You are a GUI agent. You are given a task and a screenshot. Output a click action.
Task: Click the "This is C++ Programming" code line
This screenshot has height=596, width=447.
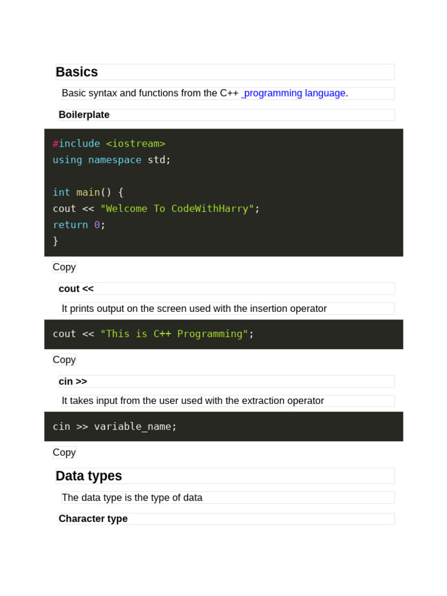(154, 334)
